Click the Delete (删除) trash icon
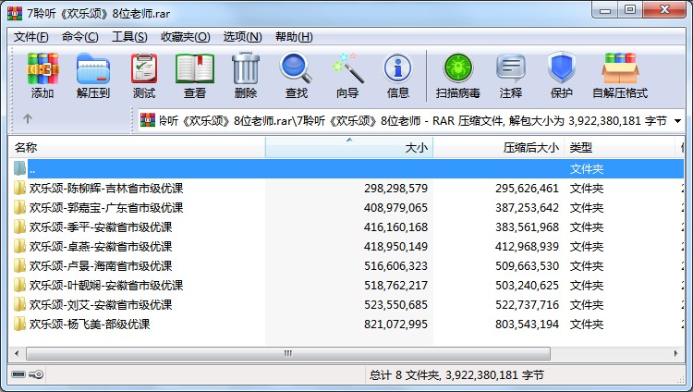Image resolution: width=693 pixels, height=392 pixels. click(246, 75)
